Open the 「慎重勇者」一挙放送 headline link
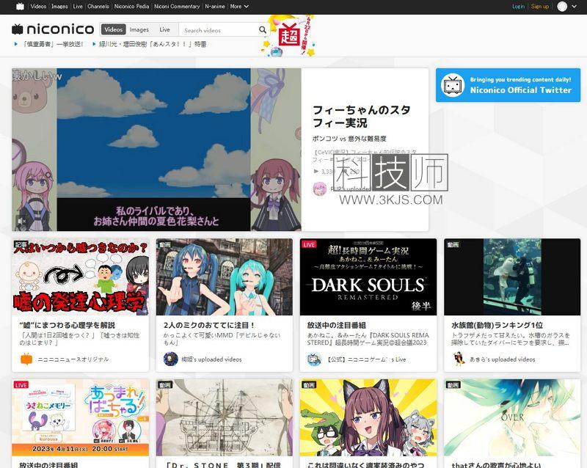 click(x=52, y=44)
